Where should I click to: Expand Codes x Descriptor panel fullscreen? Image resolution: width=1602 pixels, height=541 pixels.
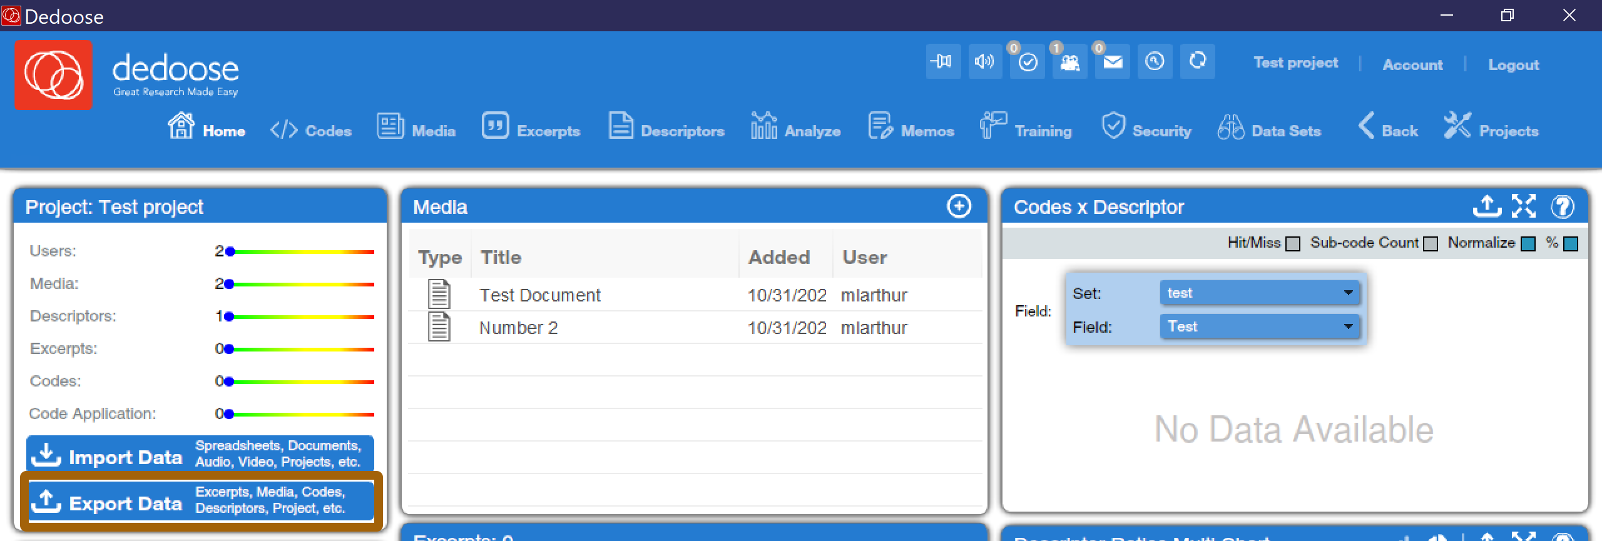pyautogui.click(x=1524, y=206)
